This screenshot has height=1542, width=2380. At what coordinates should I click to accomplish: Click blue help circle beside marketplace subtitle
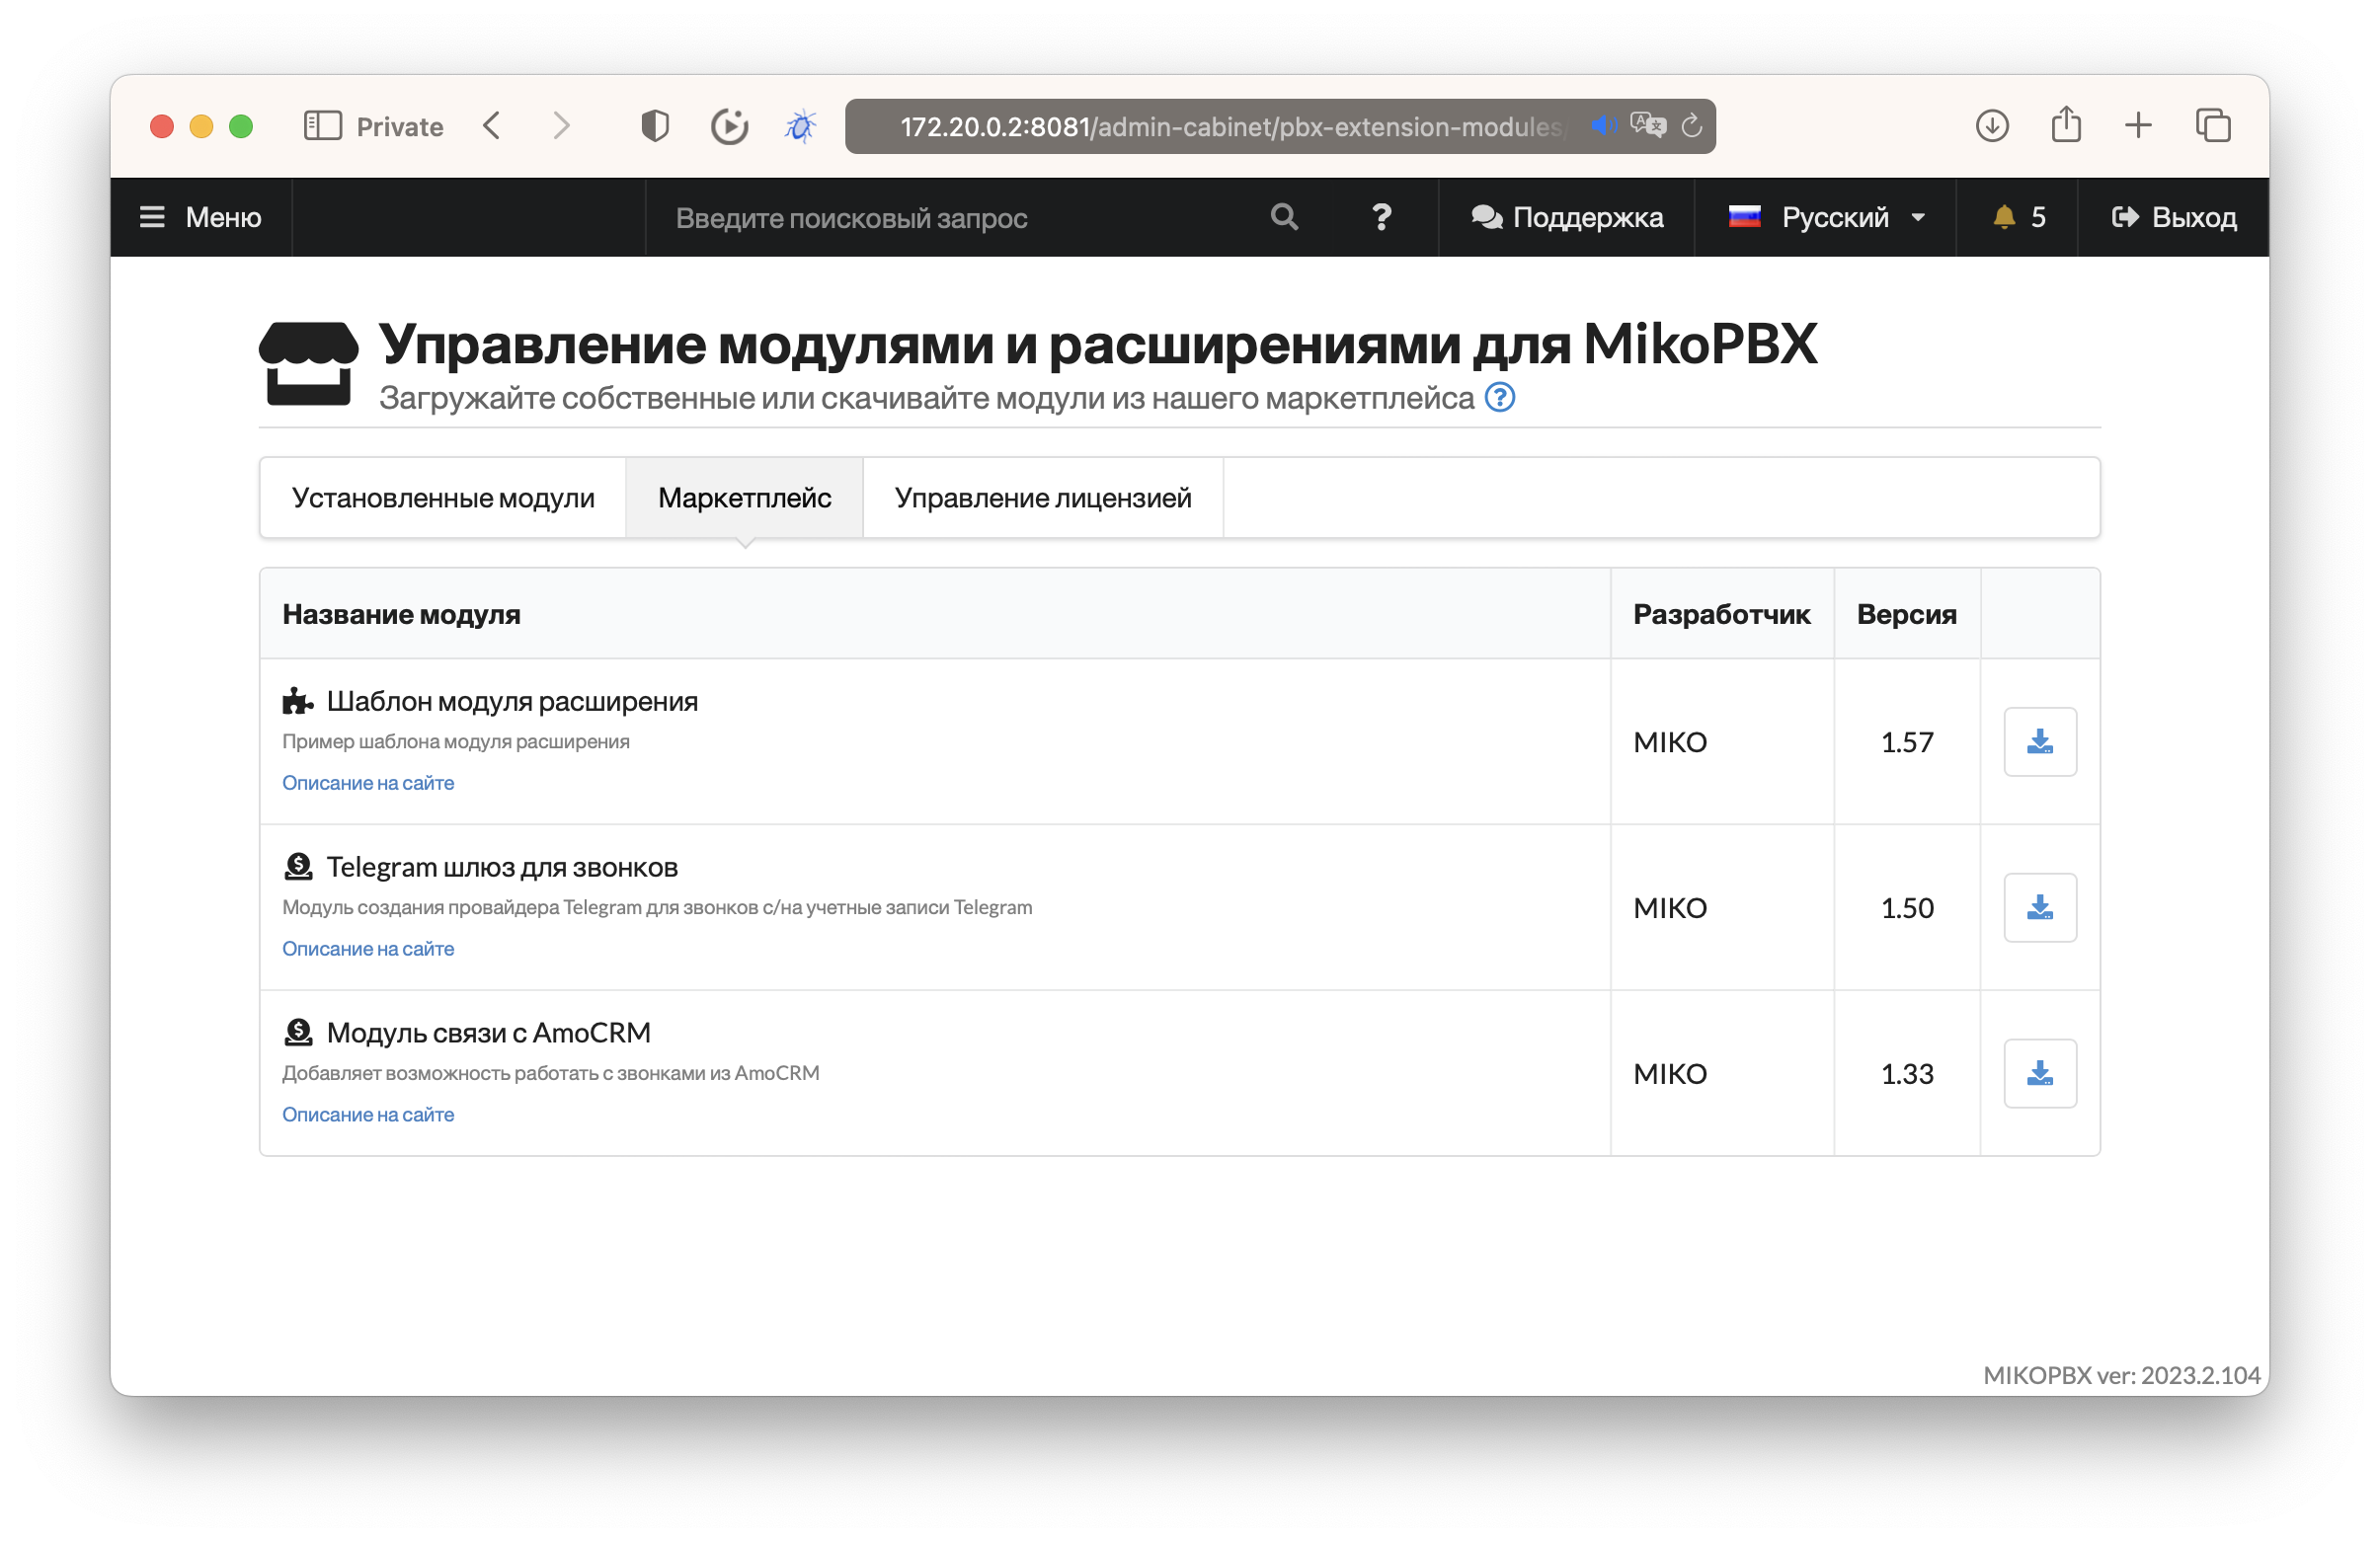(1499, 398)
